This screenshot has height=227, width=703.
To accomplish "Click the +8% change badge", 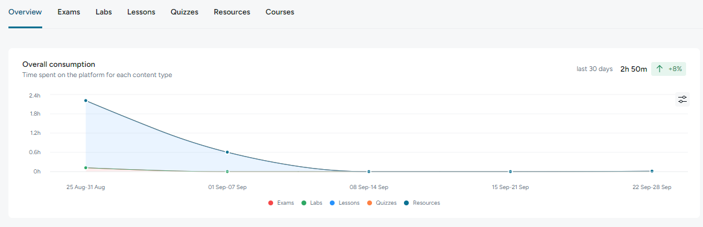I will coord(669,69).
